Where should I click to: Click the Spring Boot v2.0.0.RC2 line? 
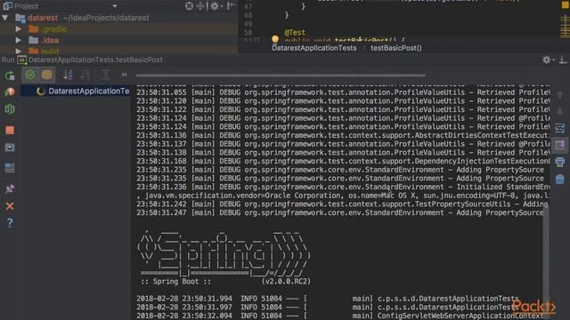[225, 282]
